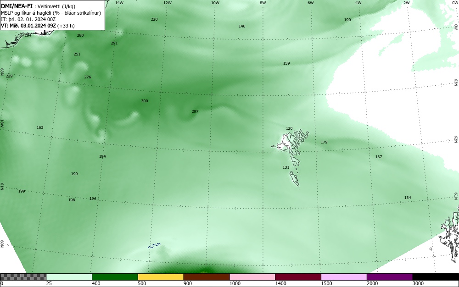Click the legend label "1500"
Image resolution: width=459 pixels, height=287 pixels.
(326, 283)
